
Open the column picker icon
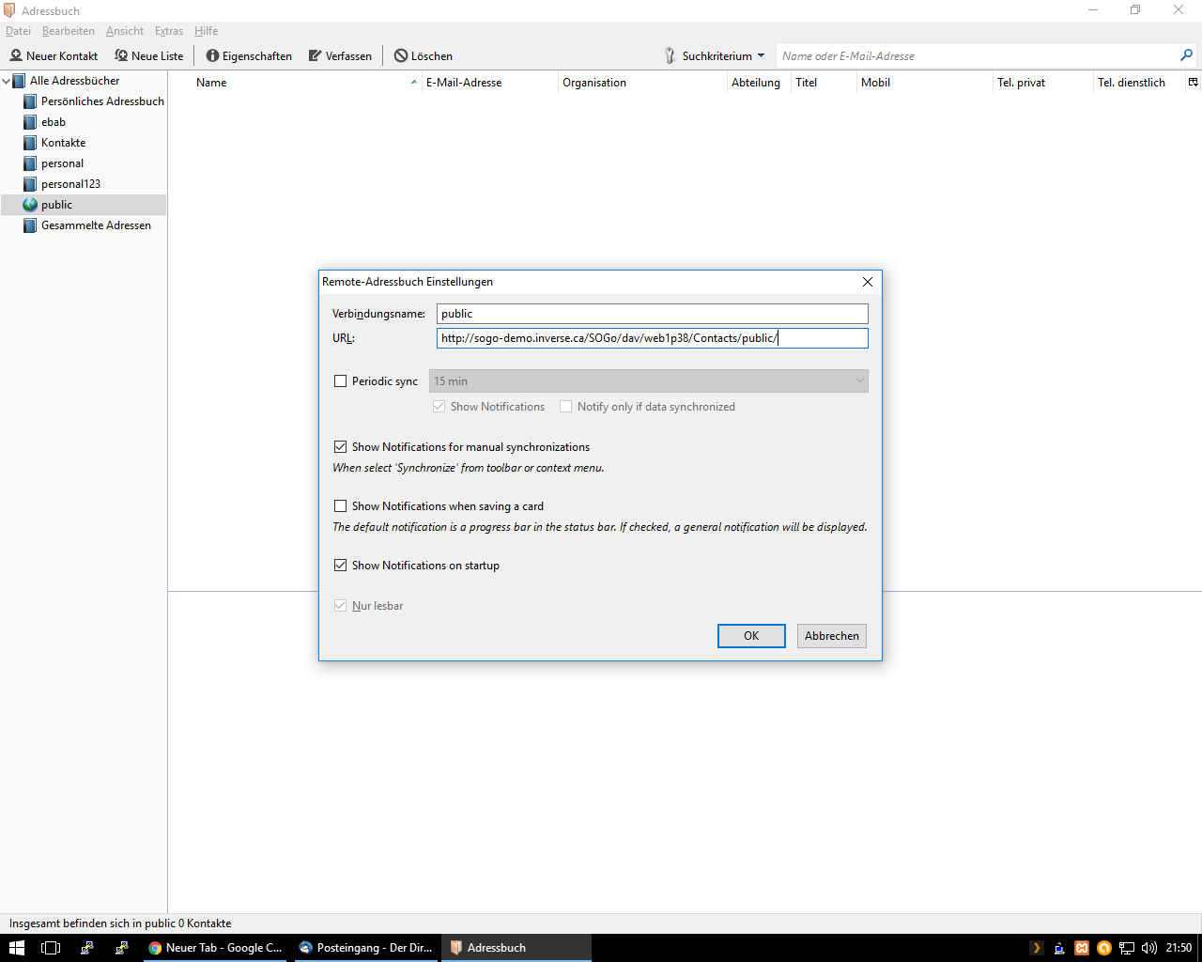1193,83
